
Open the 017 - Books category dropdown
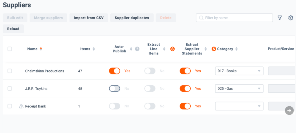click(x=239, y=71)
